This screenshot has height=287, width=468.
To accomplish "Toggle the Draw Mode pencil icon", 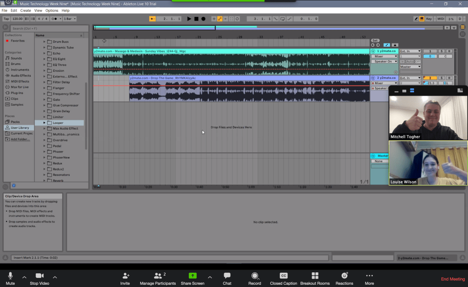I will tap(416, 19).
